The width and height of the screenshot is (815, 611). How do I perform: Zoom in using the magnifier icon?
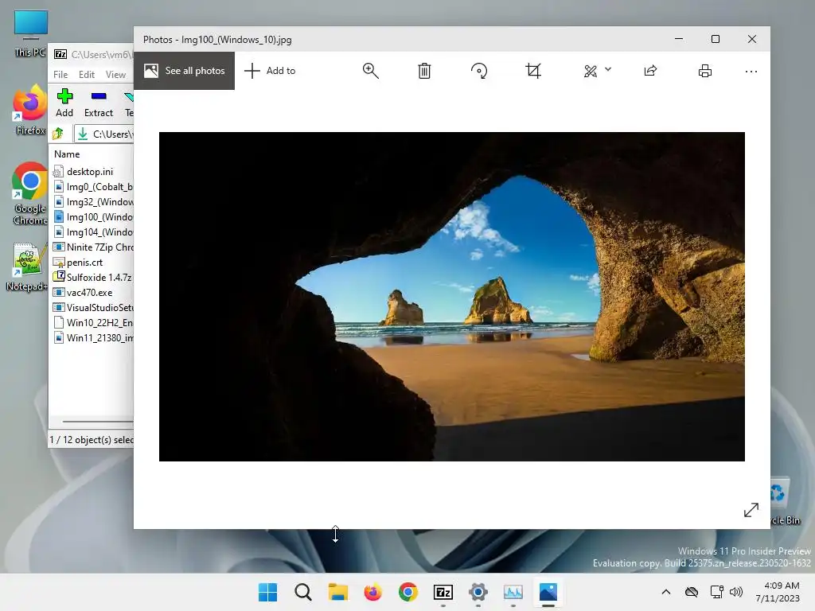(371, 71)
